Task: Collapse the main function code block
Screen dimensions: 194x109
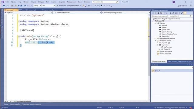Action: 19,36
